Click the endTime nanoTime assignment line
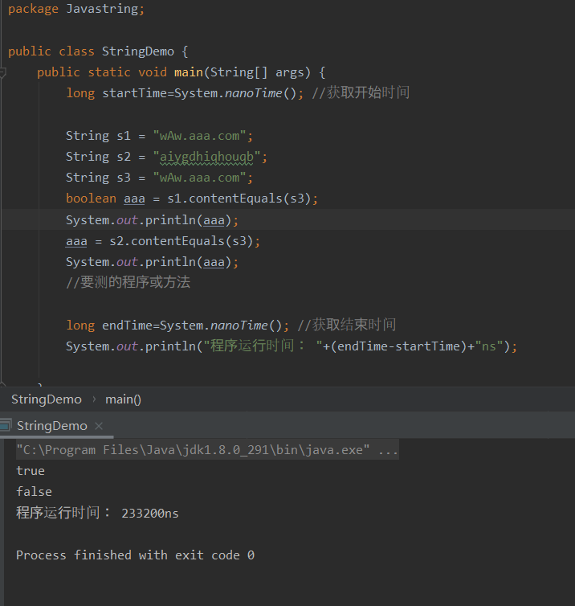Image resolution: width=575 pixels, height=606 pixels. [x=177, y=325]
